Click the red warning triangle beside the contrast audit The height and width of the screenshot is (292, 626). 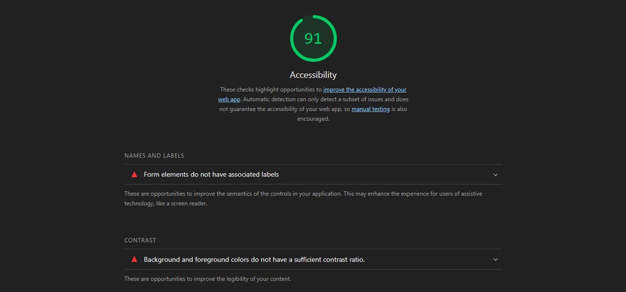(133, 259)
